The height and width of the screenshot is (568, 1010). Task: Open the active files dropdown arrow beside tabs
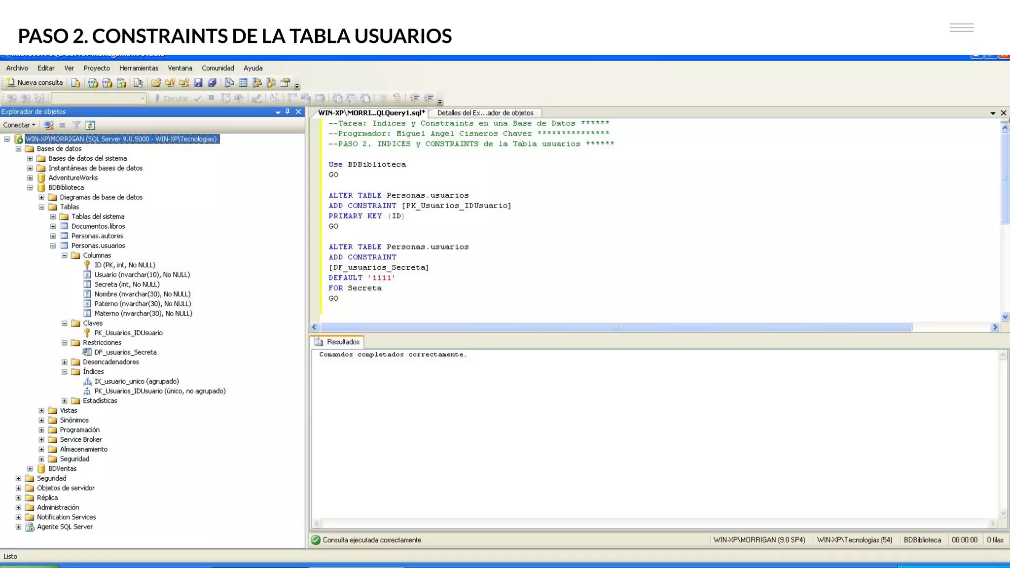993,113
